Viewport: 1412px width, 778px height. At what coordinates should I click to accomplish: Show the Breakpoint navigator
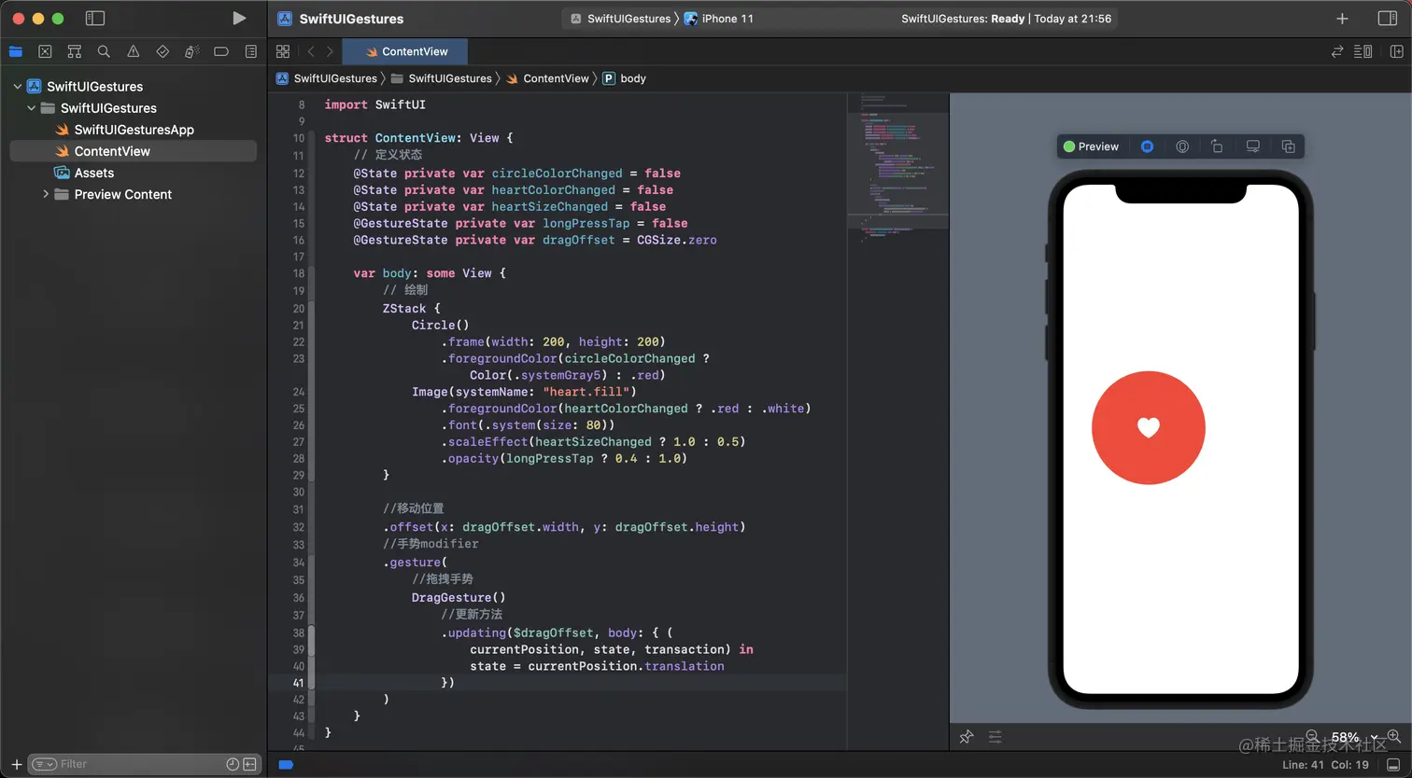[221, 51]
